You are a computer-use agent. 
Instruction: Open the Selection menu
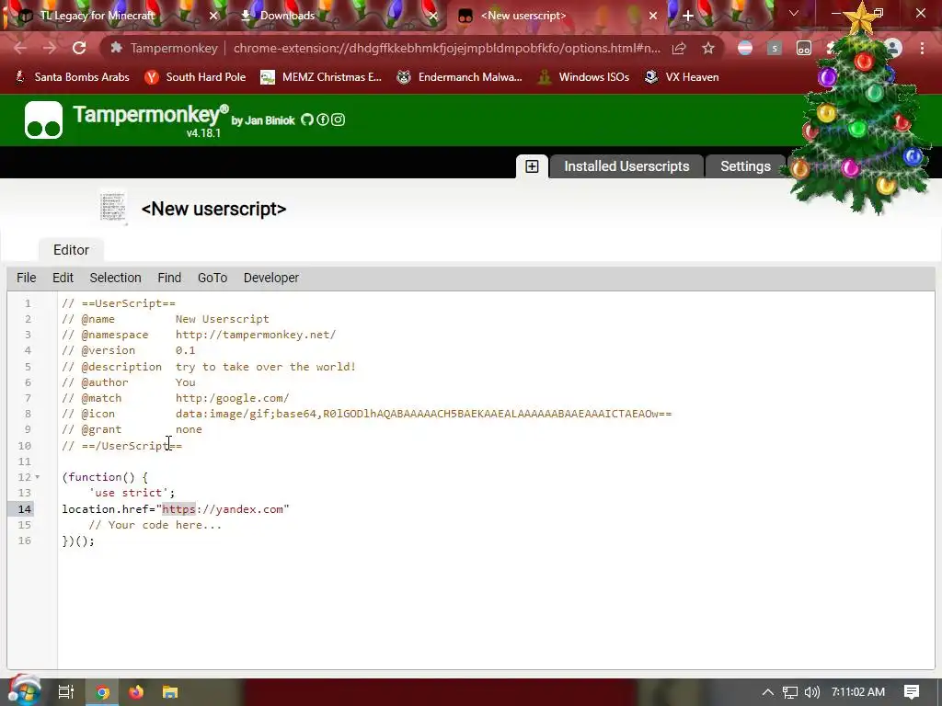[115, 278]
